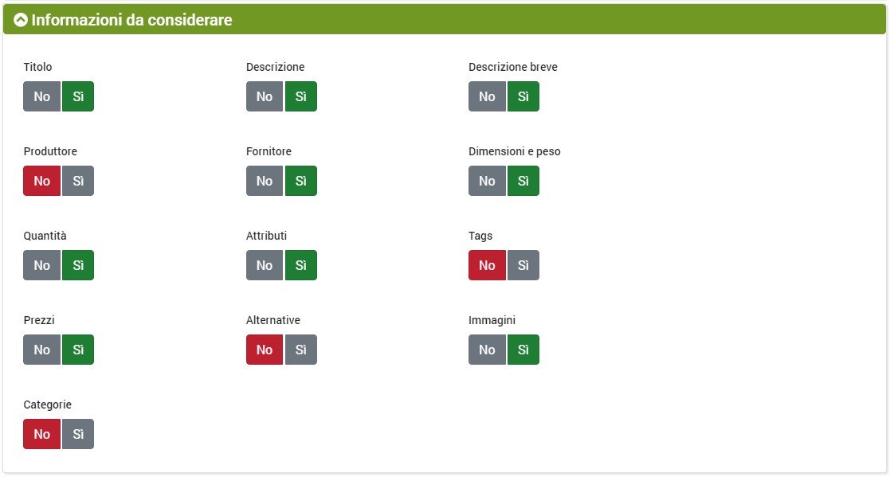
Task: Set Dimensioni e peso to No
Action: [x=487, y=181]
